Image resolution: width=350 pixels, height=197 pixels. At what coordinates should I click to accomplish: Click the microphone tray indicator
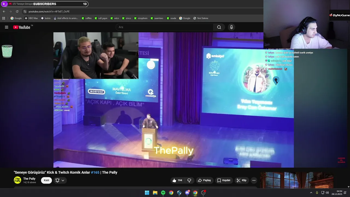tap(317, 193)
